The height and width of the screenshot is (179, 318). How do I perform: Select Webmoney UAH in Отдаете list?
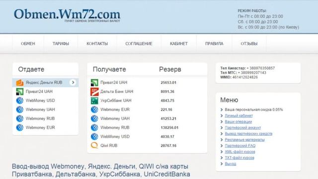45,109
